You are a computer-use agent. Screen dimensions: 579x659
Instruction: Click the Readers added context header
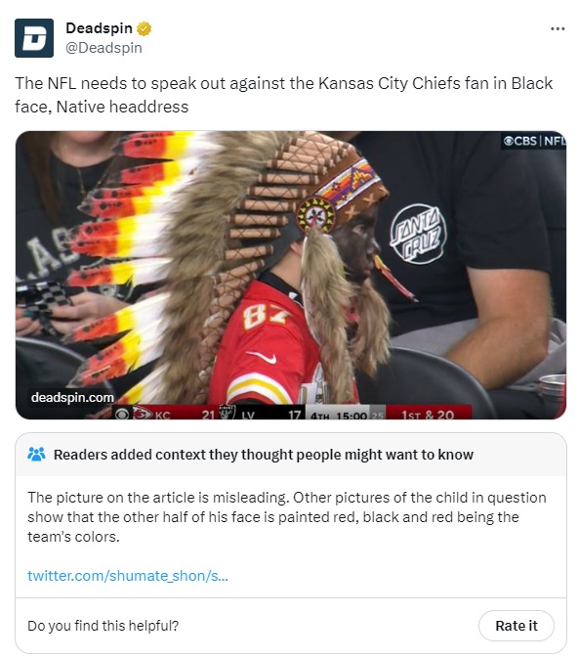264,455
